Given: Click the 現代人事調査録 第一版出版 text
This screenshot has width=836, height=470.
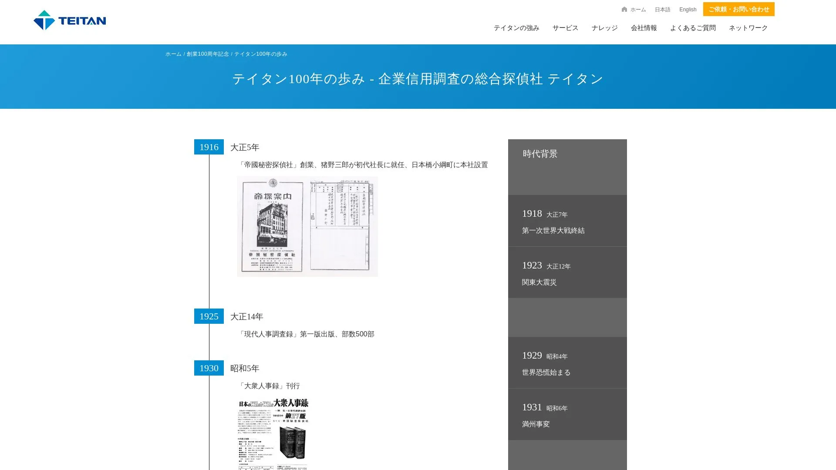Looking at the screenshot, I should tap(306, 334).
